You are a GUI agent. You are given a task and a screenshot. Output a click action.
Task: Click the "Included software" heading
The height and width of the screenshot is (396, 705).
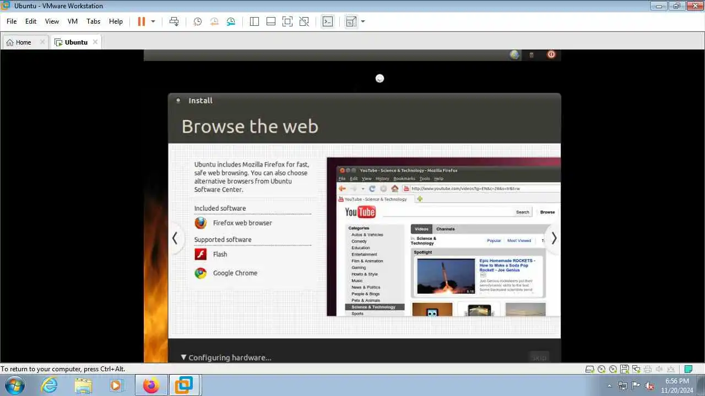click(220, 208)
